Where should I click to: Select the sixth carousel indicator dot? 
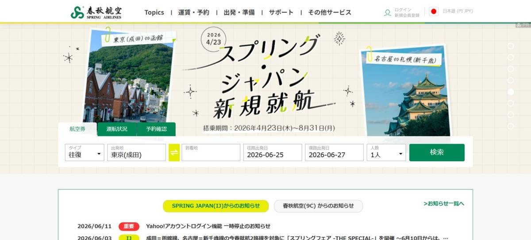511,103
